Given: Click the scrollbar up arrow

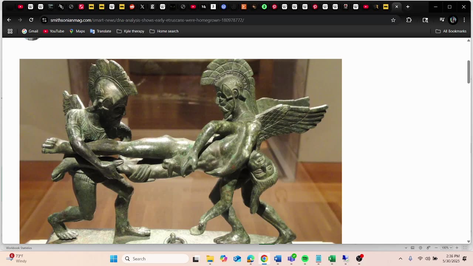Looking at the screenshot, I should 469,40.
